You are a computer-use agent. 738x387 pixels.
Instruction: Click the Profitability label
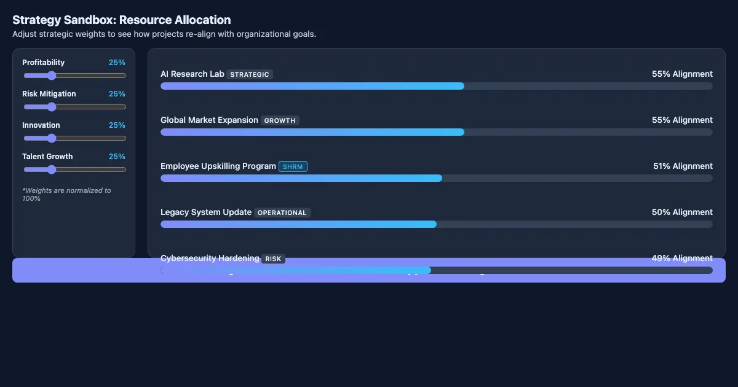[43, 63]
